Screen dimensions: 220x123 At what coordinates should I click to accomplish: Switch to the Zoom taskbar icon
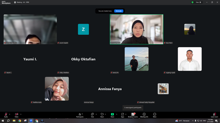click(31, 121)
